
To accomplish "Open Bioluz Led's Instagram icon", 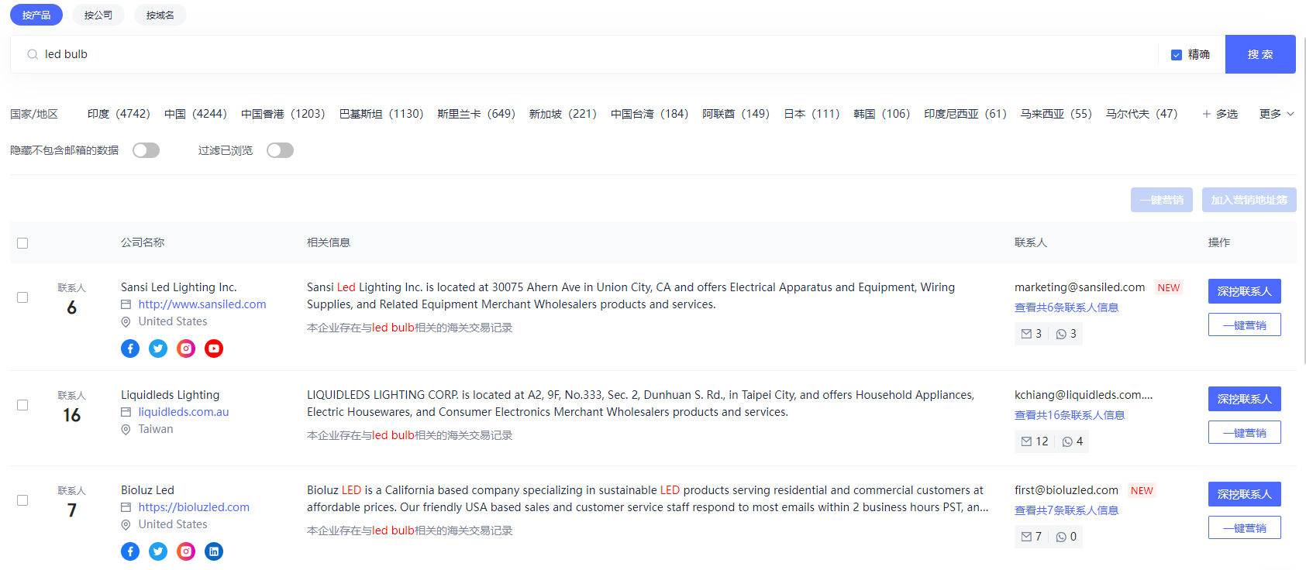I will click(186, 551).
